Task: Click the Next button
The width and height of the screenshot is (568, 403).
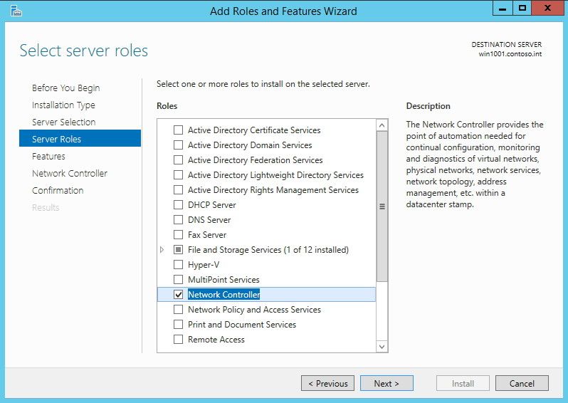Action: [386, 384]
